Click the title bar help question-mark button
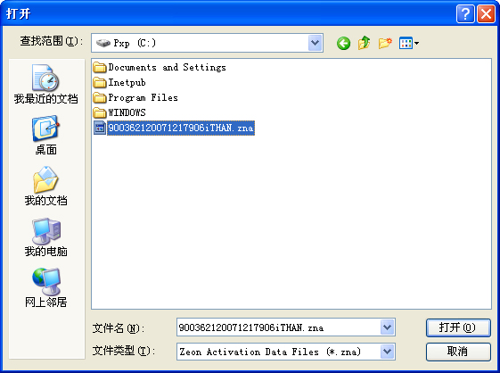 (x=465, y=13)
